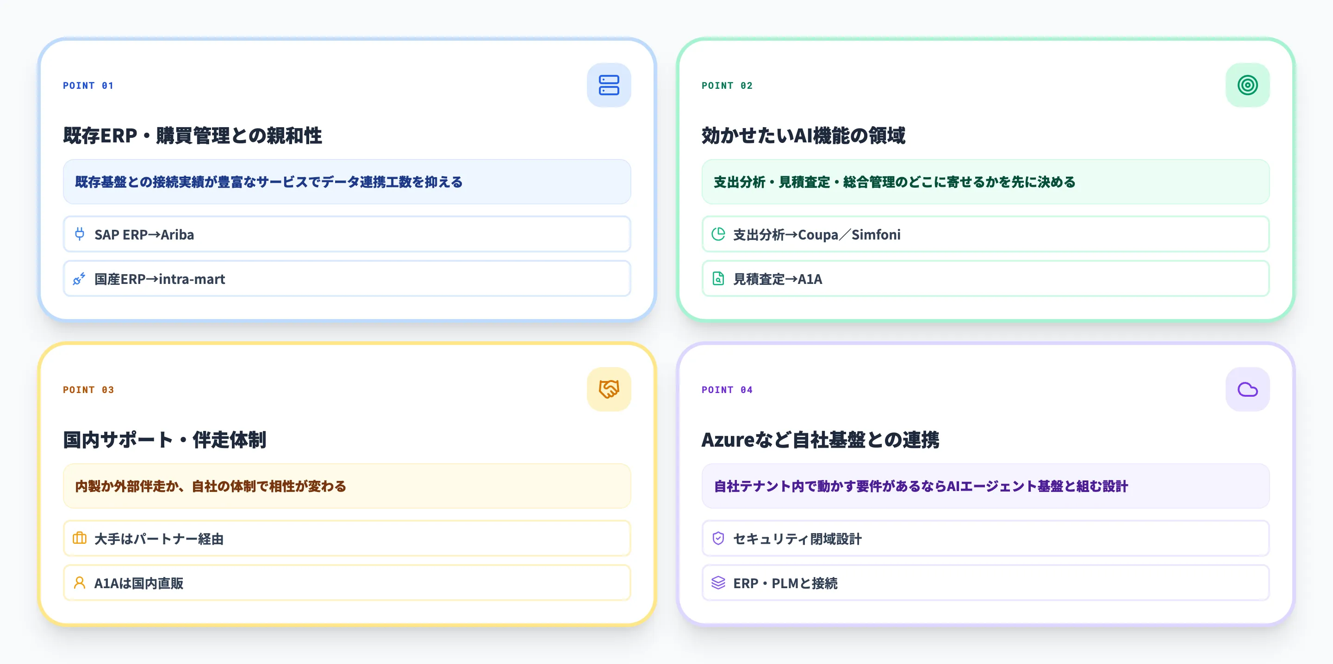Select the 国産ERP→intra-mart text
This screenshot has height=664, width=1333.
click(x=159, y=279)
